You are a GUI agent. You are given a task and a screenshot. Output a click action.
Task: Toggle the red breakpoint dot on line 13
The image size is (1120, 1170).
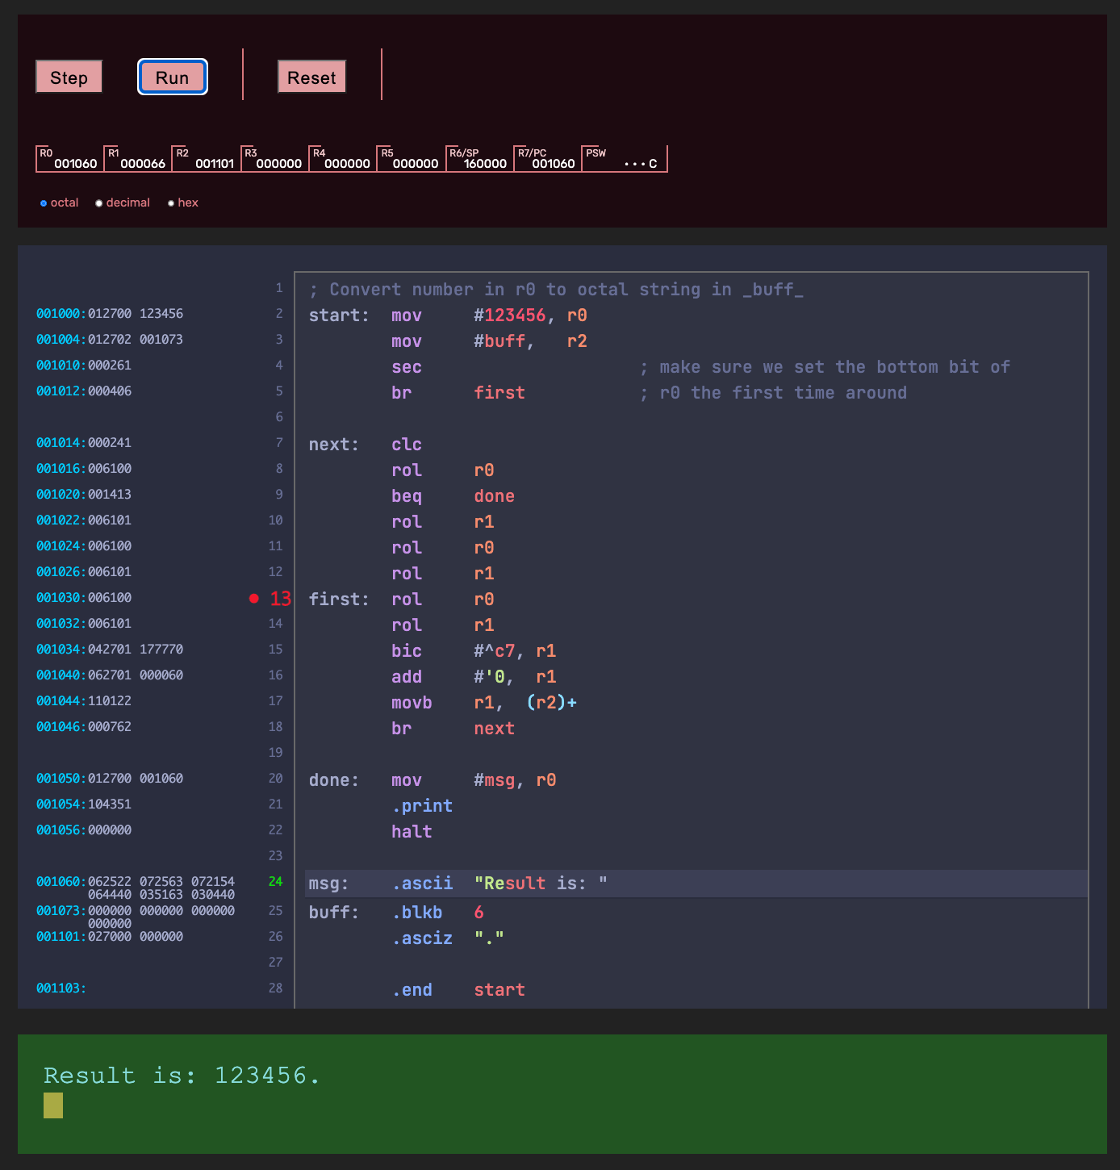254,598
